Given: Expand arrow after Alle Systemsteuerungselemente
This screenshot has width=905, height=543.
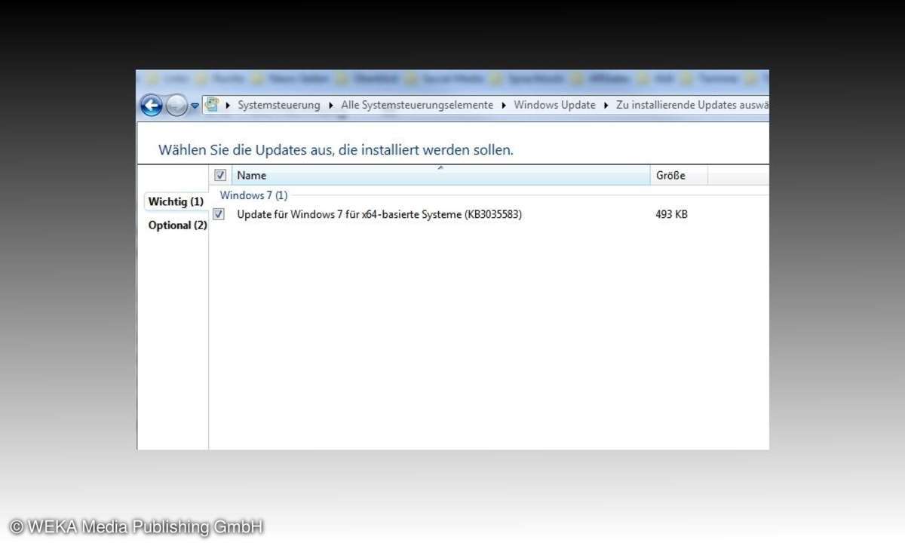Looking at the screenshot, I should (x=504, y=106).
